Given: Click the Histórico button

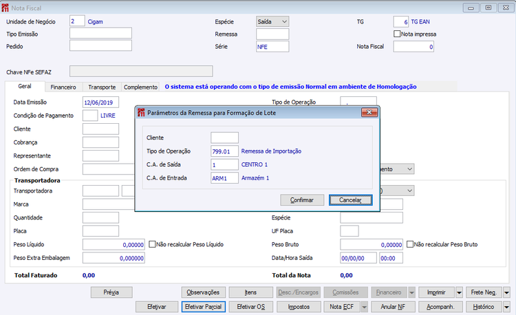Looking at the screenshot, I should 484,307.
